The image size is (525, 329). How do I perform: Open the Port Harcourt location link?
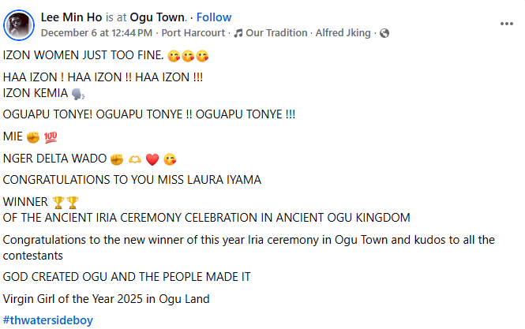(193, 33)
